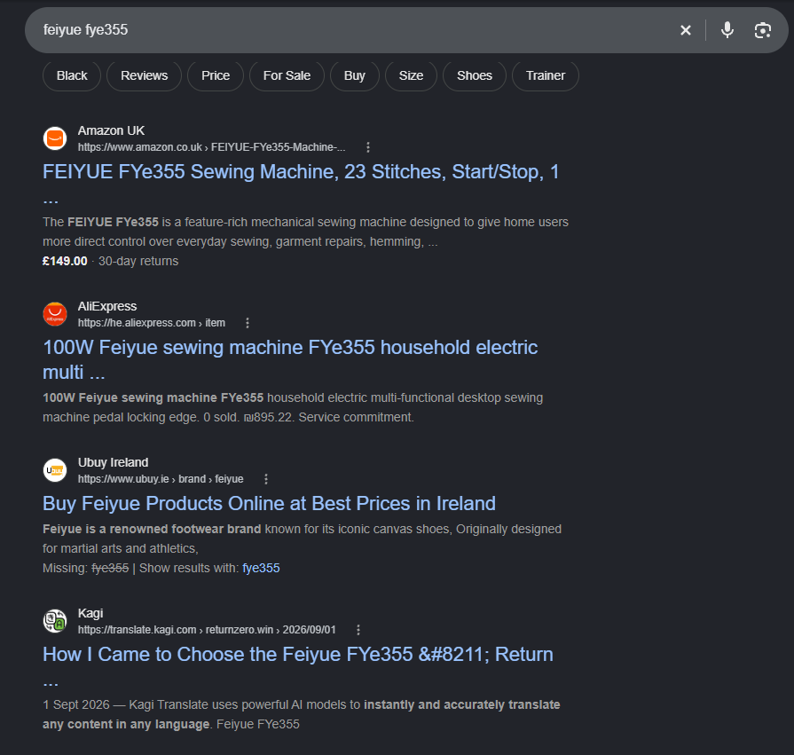This screenshot has height=755, width=794.
Task: Apply the Size filter chip
Action: [411, 76]
